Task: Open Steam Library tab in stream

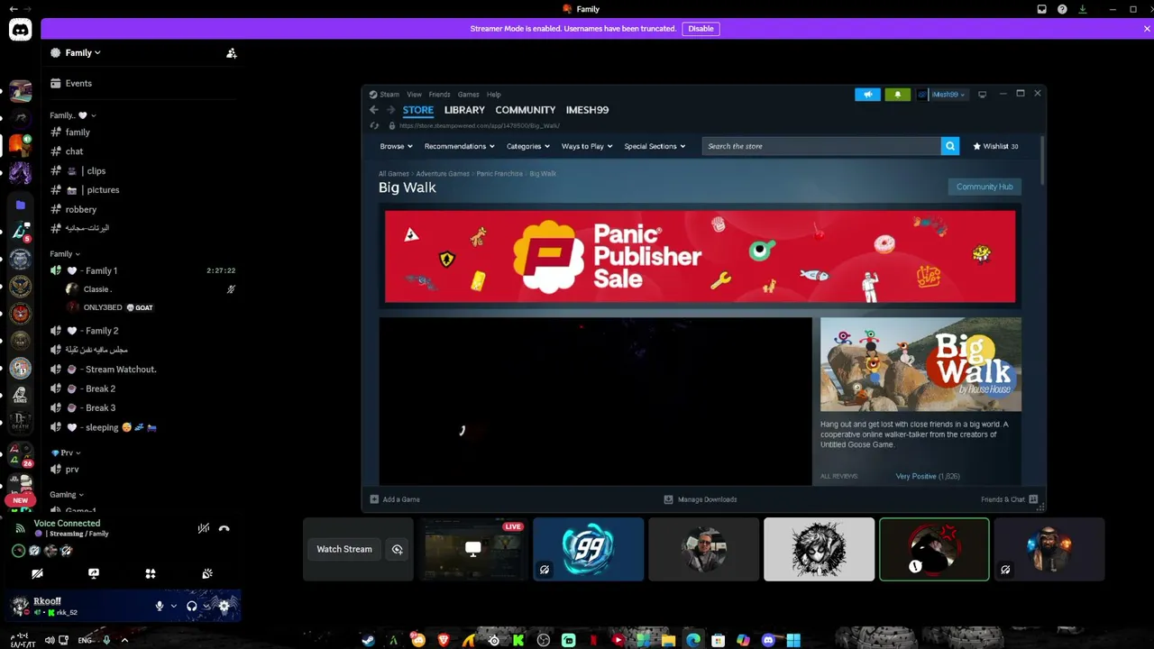Action: pyautogui.click(x=464, y=110)
